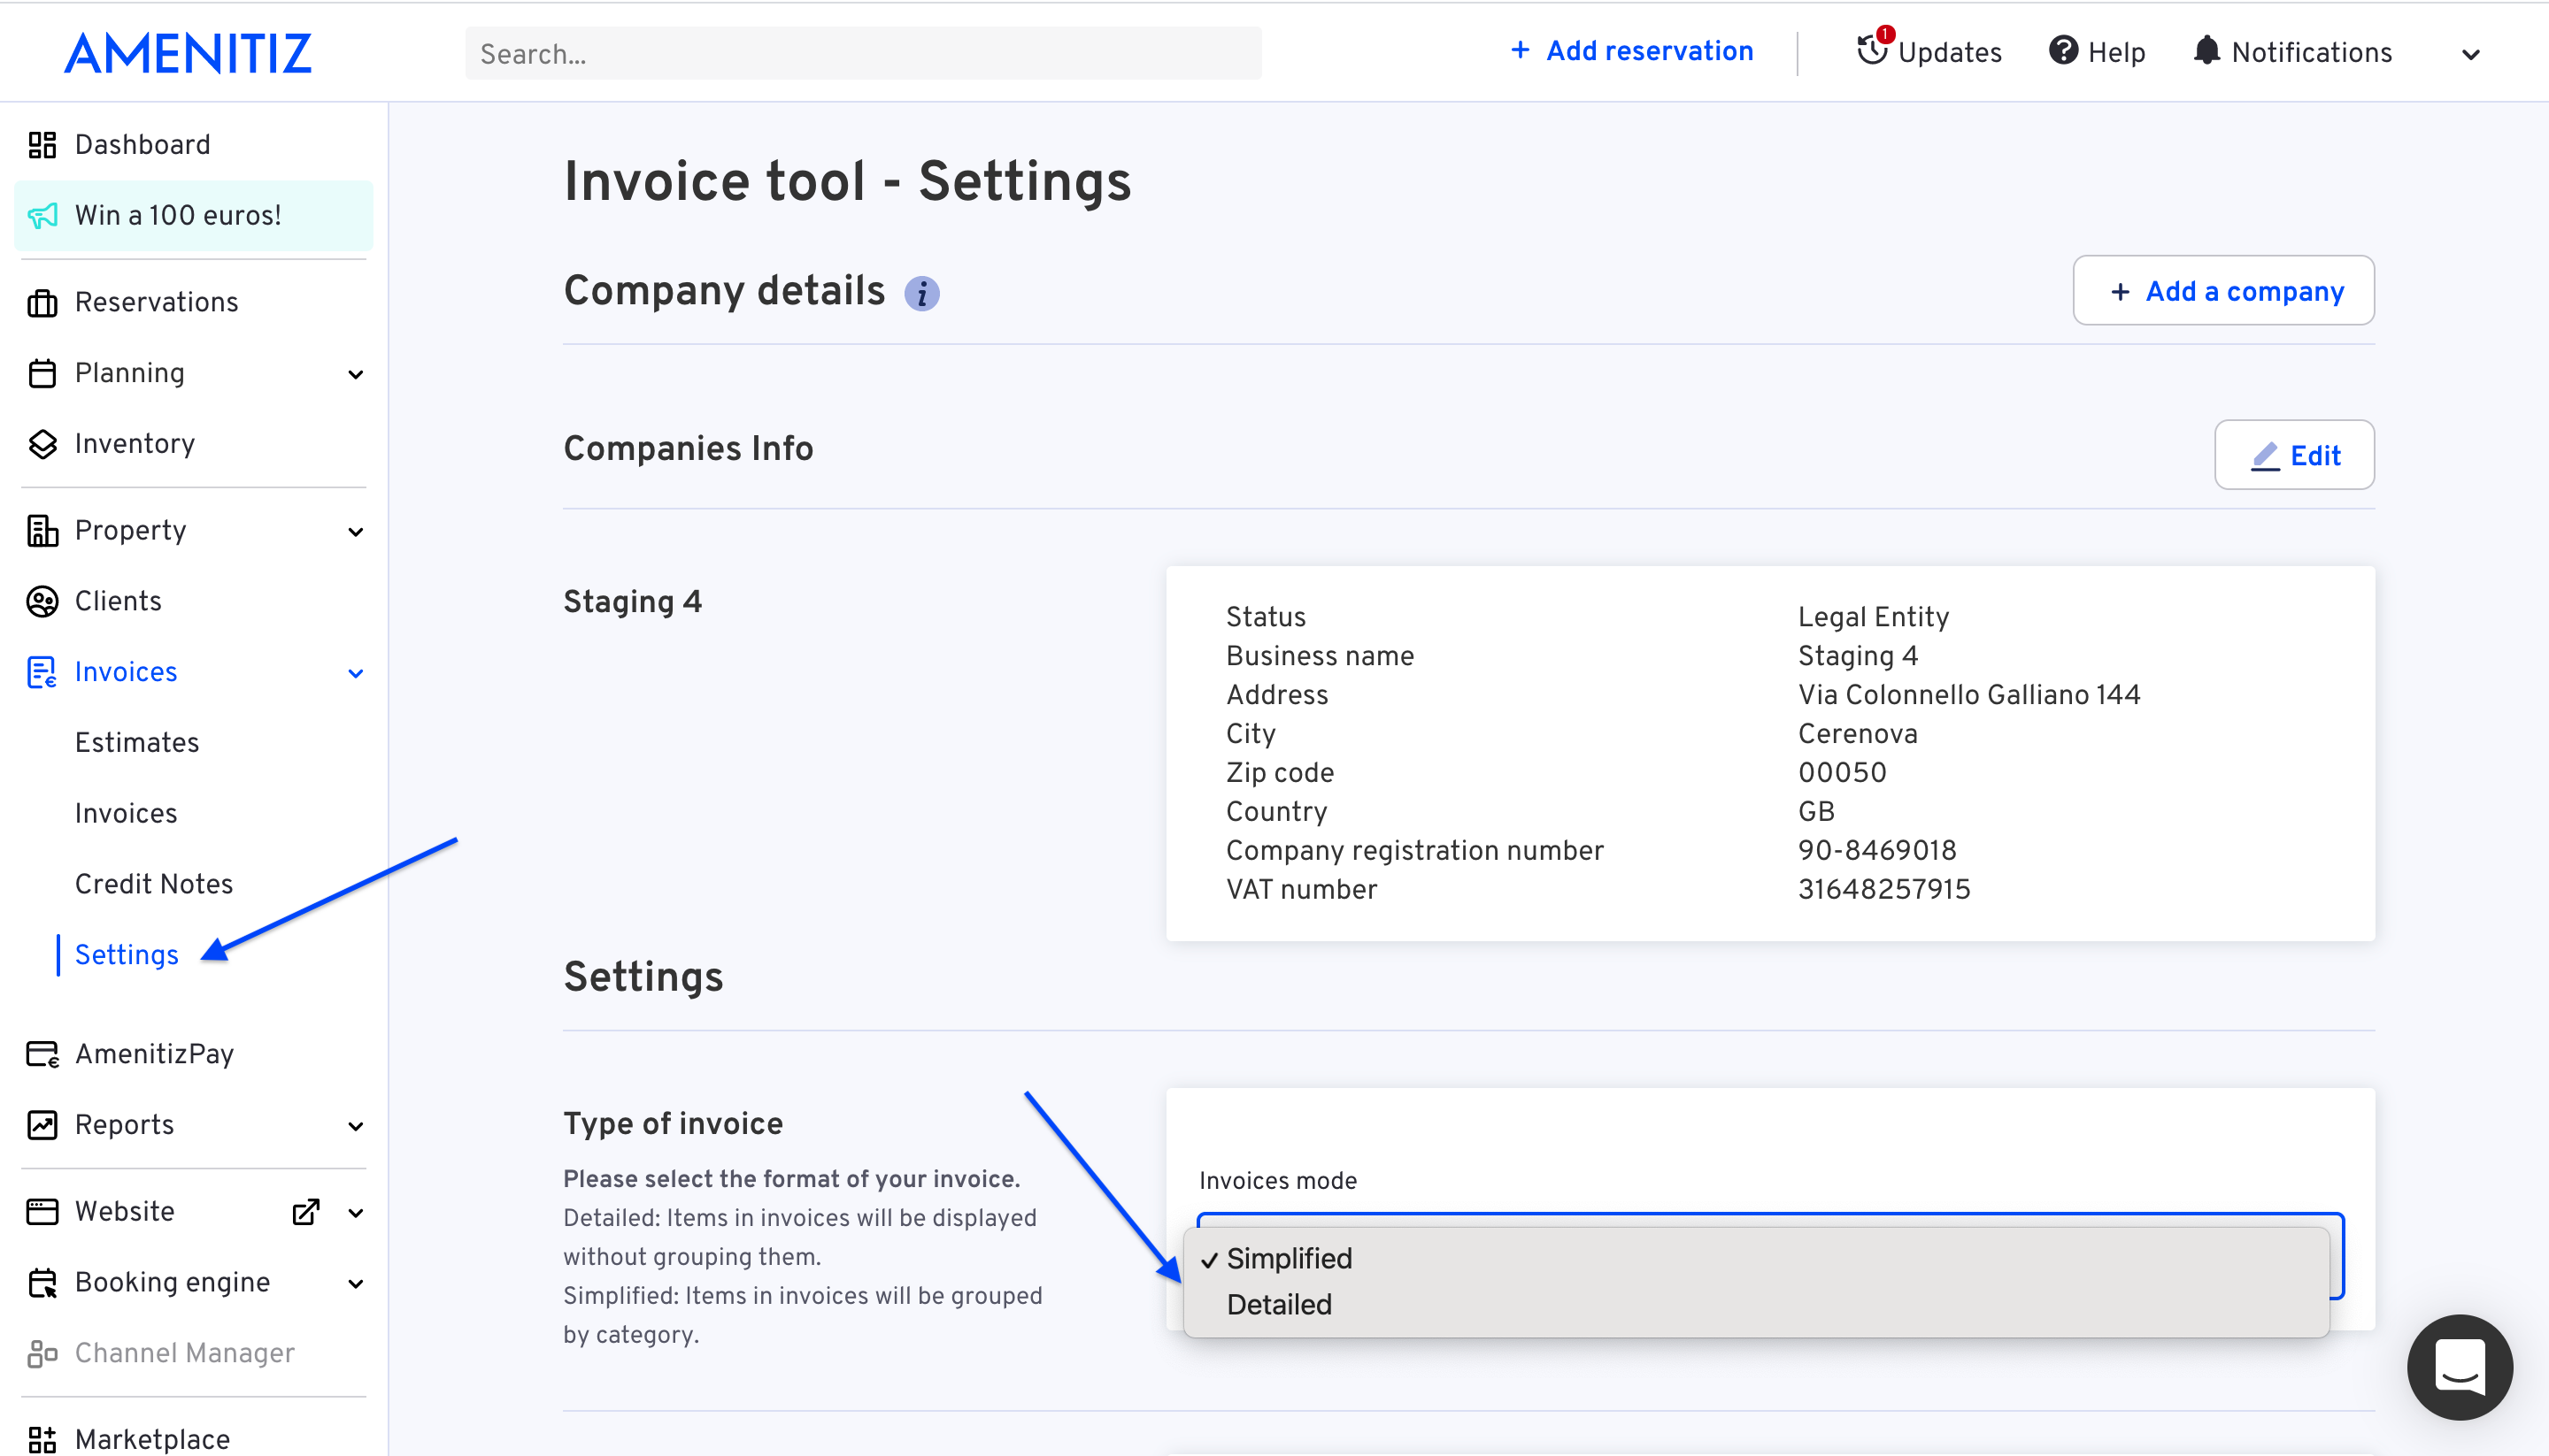This screenshot has width=2549, height=1456.
Task: Open Inventory section
Action: 135,444
